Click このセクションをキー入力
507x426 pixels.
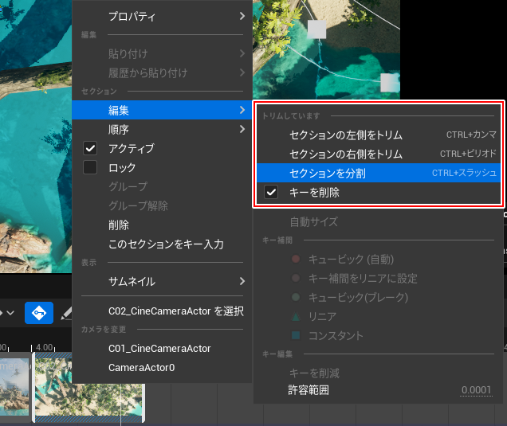tap(166, 244)
